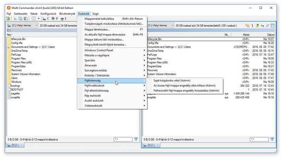Screen dimensions: 282x158
Task: Click right panel filter funnel icon
Action: pyautogui.click(x=272, y=139)
